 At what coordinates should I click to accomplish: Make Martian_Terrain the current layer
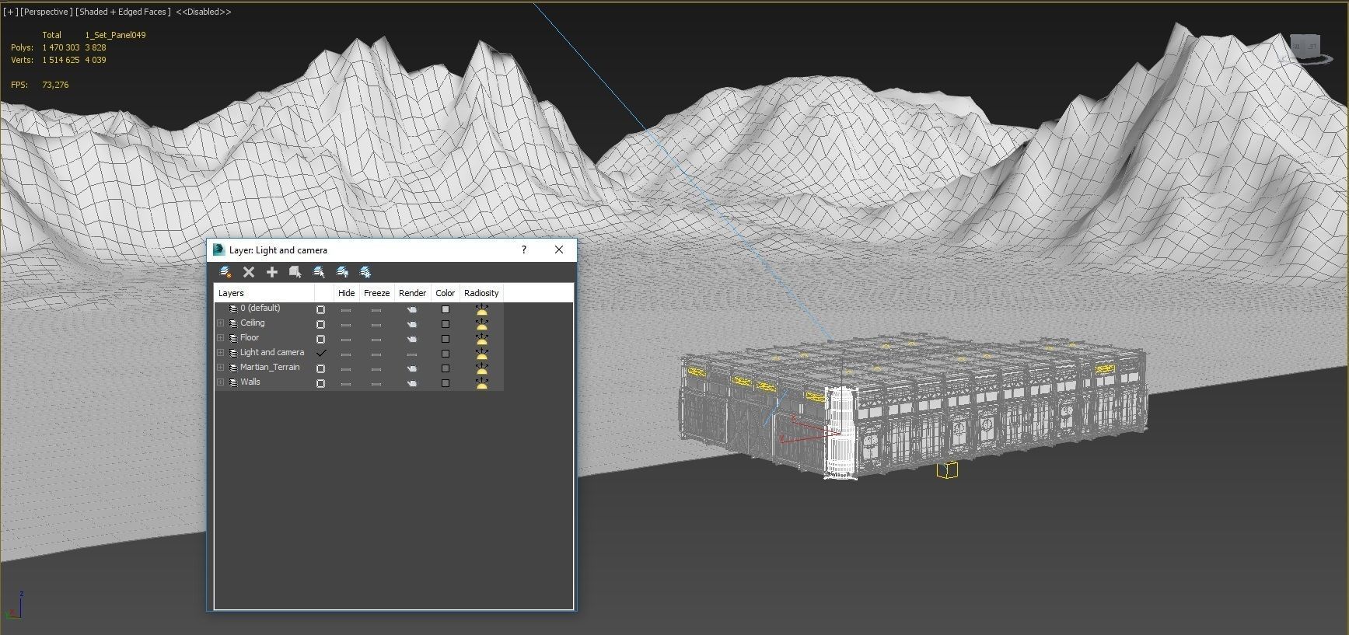pos(320,368)
